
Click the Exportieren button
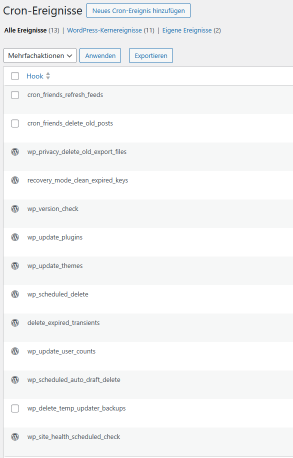pyautogui.click(x=151, y=55)
